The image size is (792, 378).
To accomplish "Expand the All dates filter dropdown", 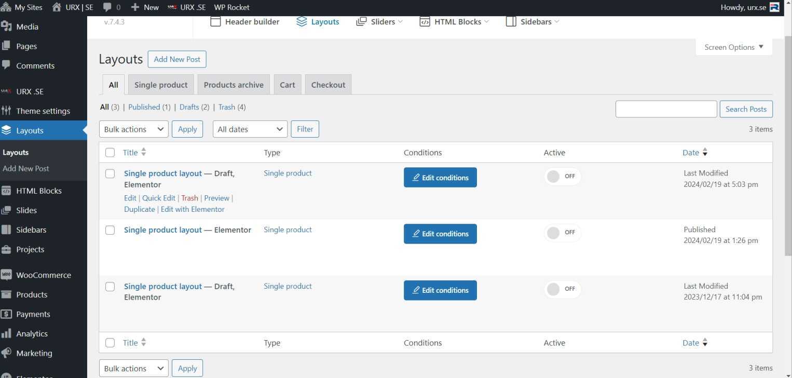I will click(250, 129).
